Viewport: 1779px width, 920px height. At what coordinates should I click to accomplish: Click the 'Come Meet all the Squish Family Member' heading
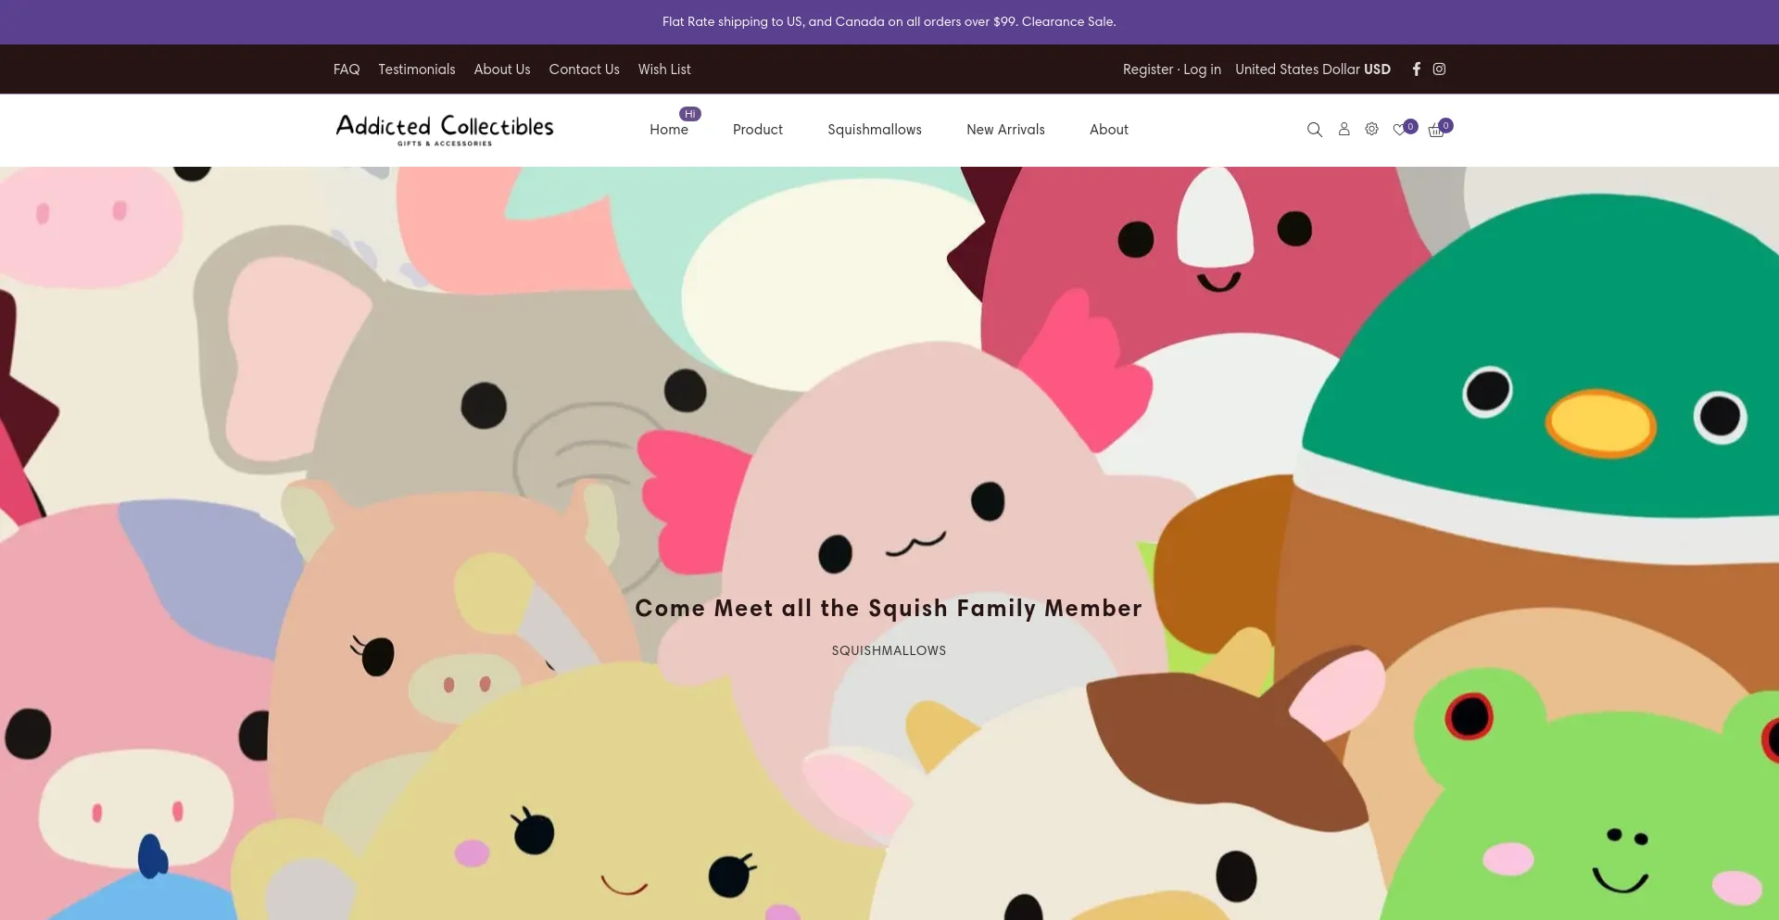889,608
